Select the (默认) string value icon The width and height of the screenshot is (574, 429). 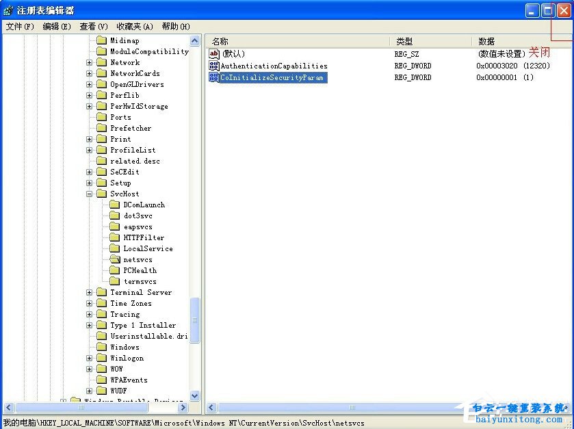[214, 53]
